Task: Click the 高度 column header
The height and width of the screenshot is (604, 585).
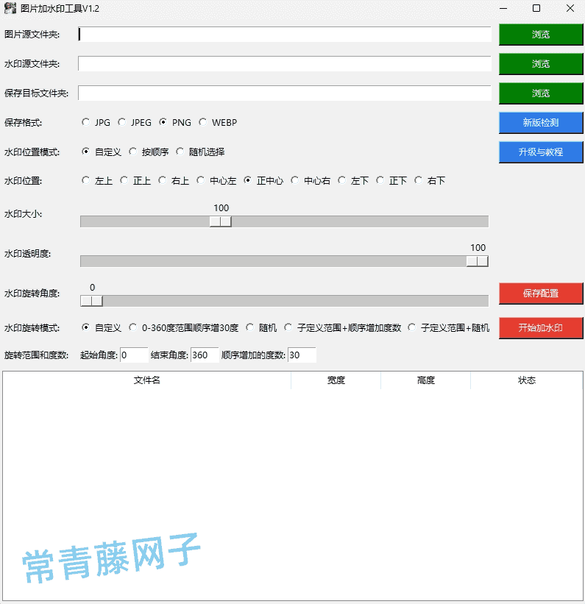Action: (426, 380)
